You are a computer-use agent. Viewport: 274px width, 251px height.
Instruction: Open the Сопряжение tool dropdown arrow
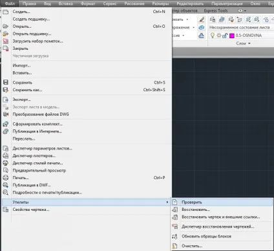tap(193, 28)
